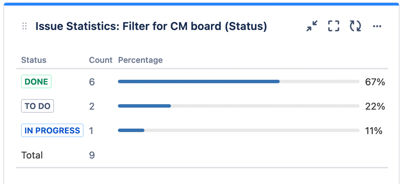Click the Status column header

coord(34,60)
